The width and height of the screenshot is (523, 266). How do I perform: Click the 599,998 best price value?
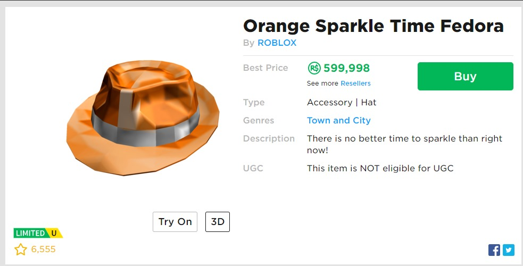tap(346, 68)
